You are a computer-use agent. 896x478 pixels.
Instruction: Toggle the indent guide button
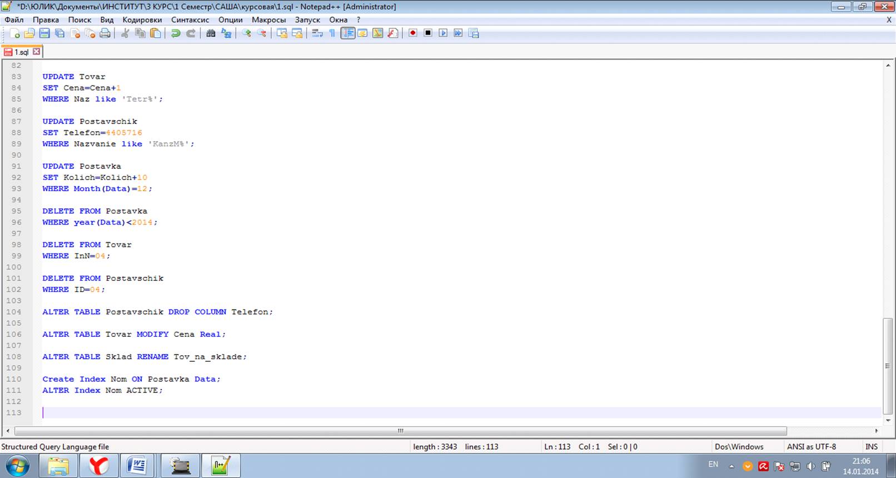pyautogui.click(x=348, y=33)
